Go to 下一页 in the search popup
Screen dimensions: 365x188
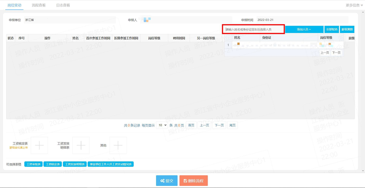click(x=336, y=53)
